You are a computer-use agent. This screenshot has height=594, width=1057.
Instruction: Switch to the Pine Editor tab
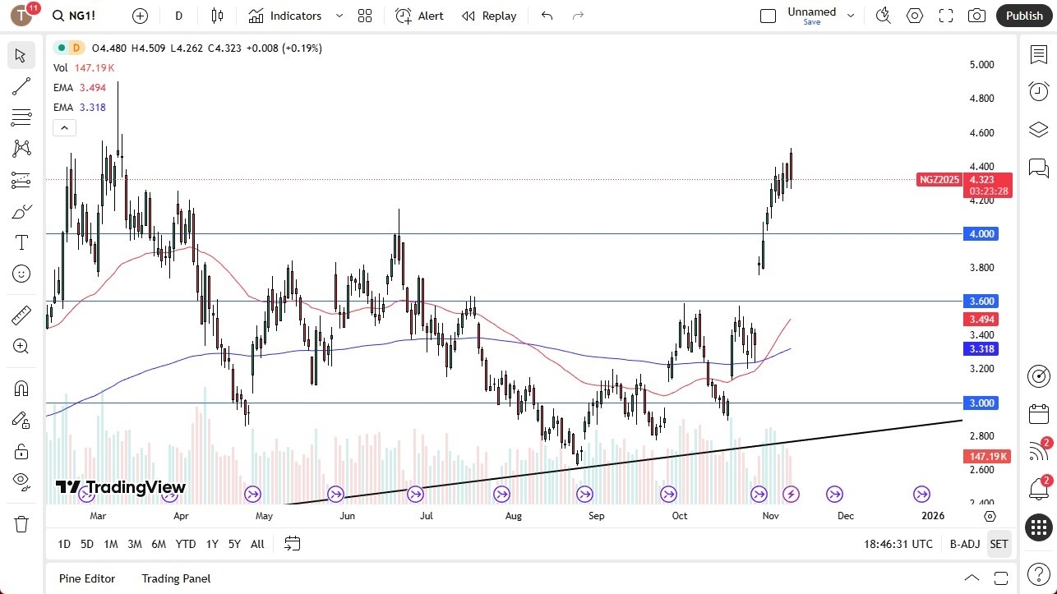[x=86, y=578]
